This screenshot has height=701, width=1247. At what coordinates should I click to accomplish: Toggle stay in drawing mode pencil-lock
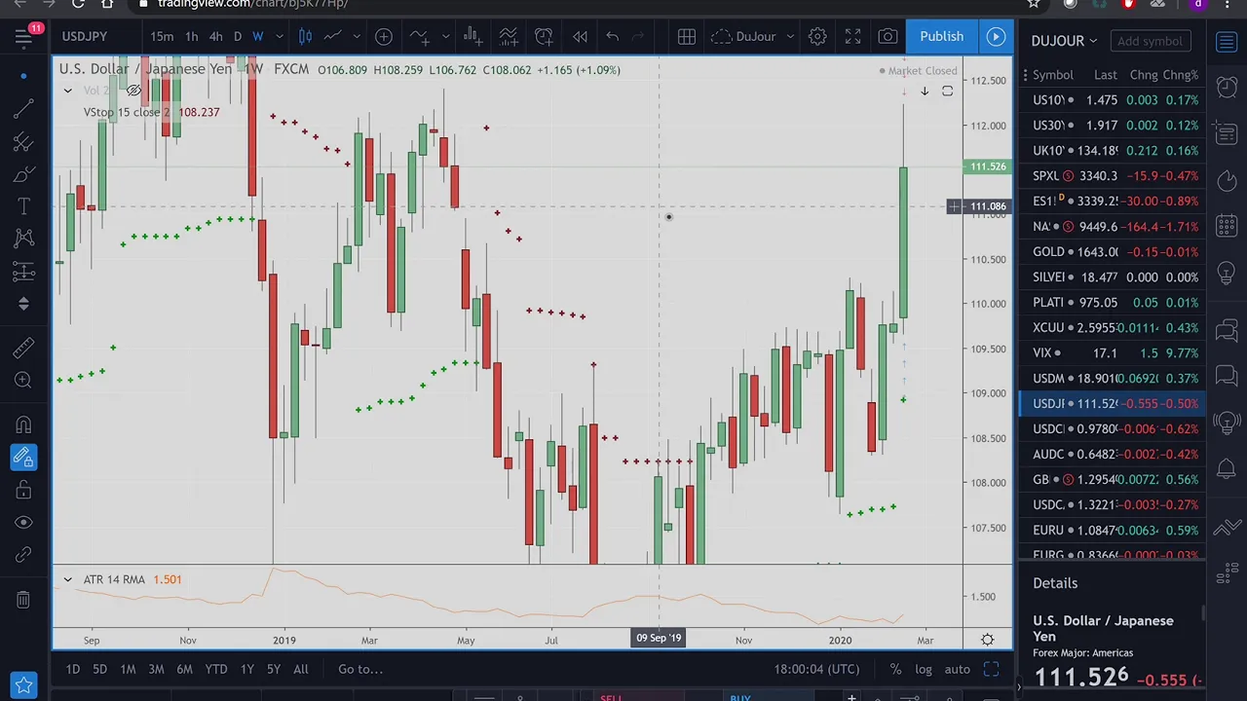click(x=23, y=458)
